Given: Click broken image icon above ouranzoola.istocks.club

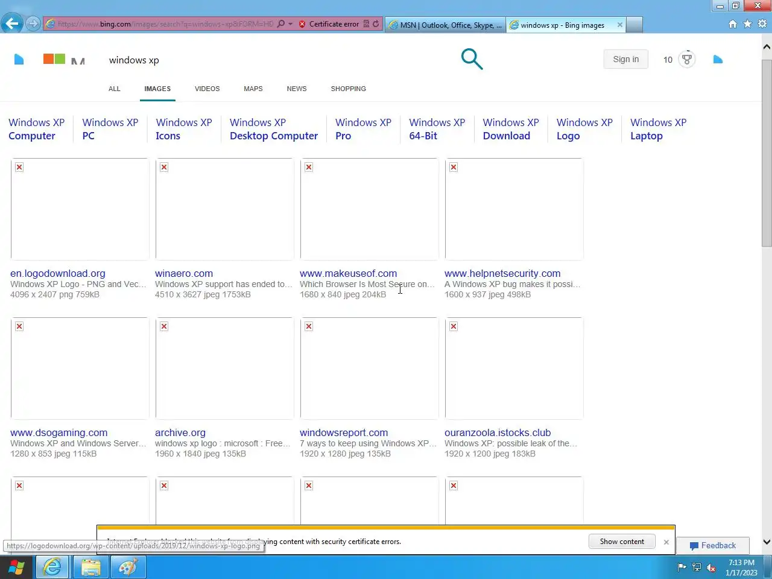Looking at the screenshot, I should click(x=454, y=326).
